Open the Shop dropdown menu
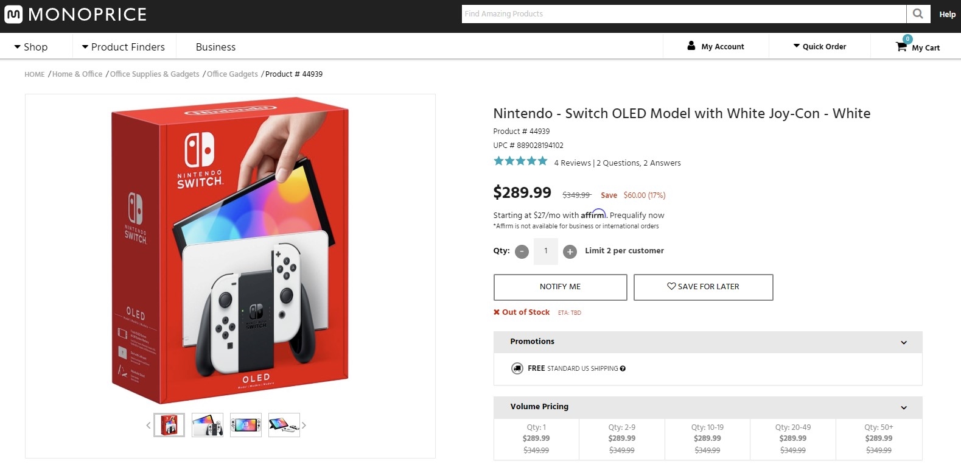 [x=31, y=47]
